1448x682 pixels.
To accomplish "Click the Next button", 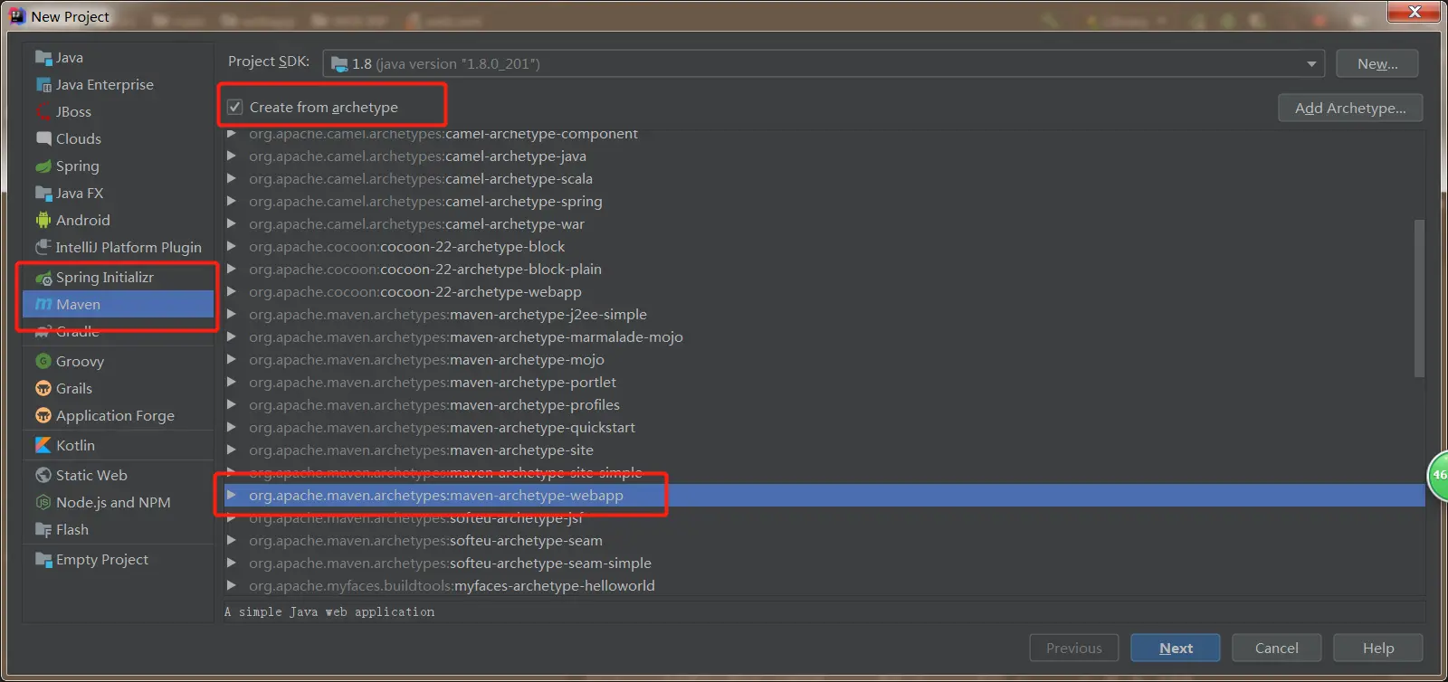I will (x=1176, y=648).
